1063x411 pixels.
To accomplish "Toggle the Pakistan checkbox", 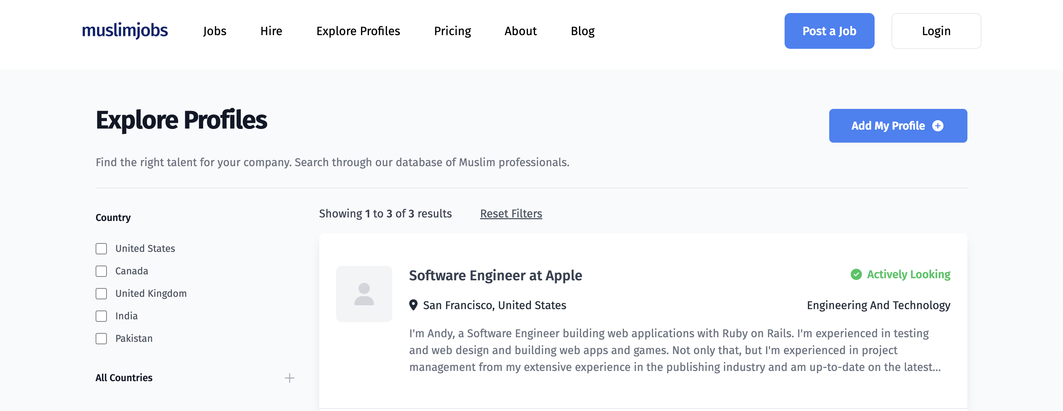I will 101,338.
